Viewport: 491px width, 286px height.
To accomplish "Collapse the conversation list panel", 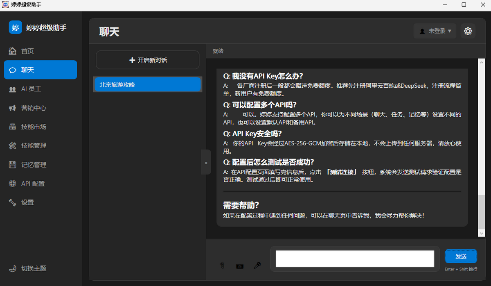I will click(206, 163).
